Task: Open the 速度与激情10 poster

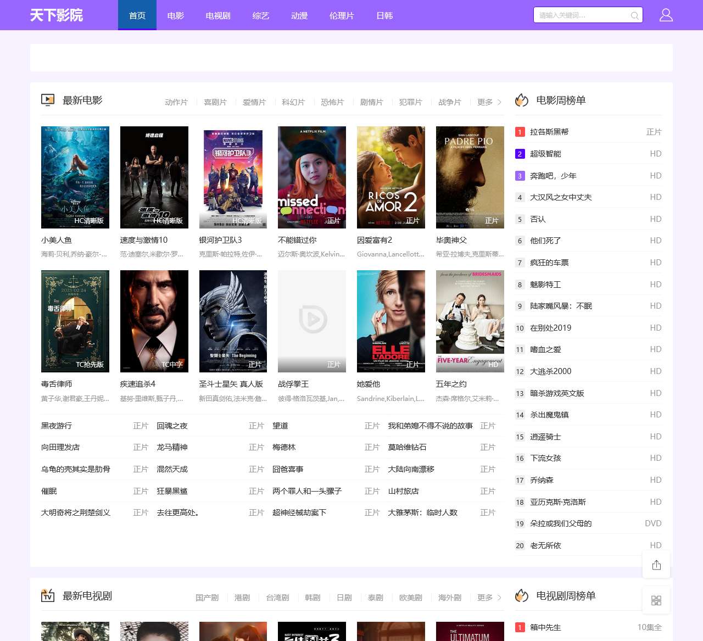Action: coord(154,177)
